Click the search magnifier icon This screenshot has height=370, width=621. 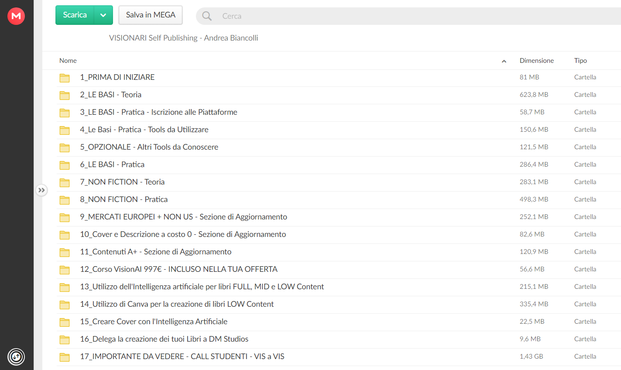(x=207, y=16)
